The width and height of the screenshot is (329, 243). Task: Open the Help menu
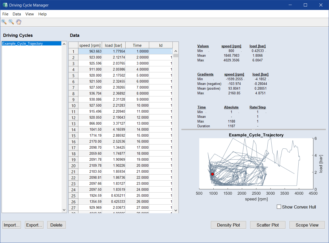pyautogui.click(x=42, y=14)
